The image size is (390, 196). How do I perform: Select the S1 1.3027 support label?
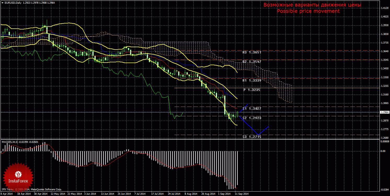click(252, 108)
